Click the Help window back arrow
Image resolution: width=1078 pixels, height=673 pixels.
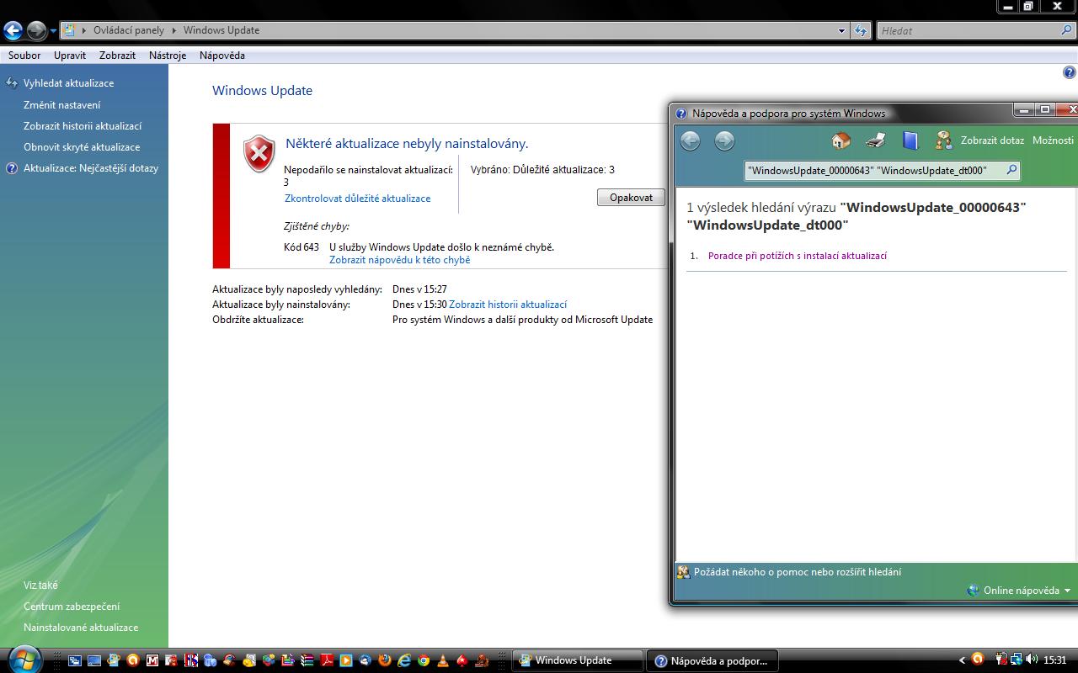click(x=691, y=140)
